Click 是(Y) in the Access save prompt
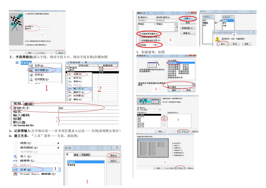Image resolution: width=266 pixels, height=188 pixels. coord(223,44)
